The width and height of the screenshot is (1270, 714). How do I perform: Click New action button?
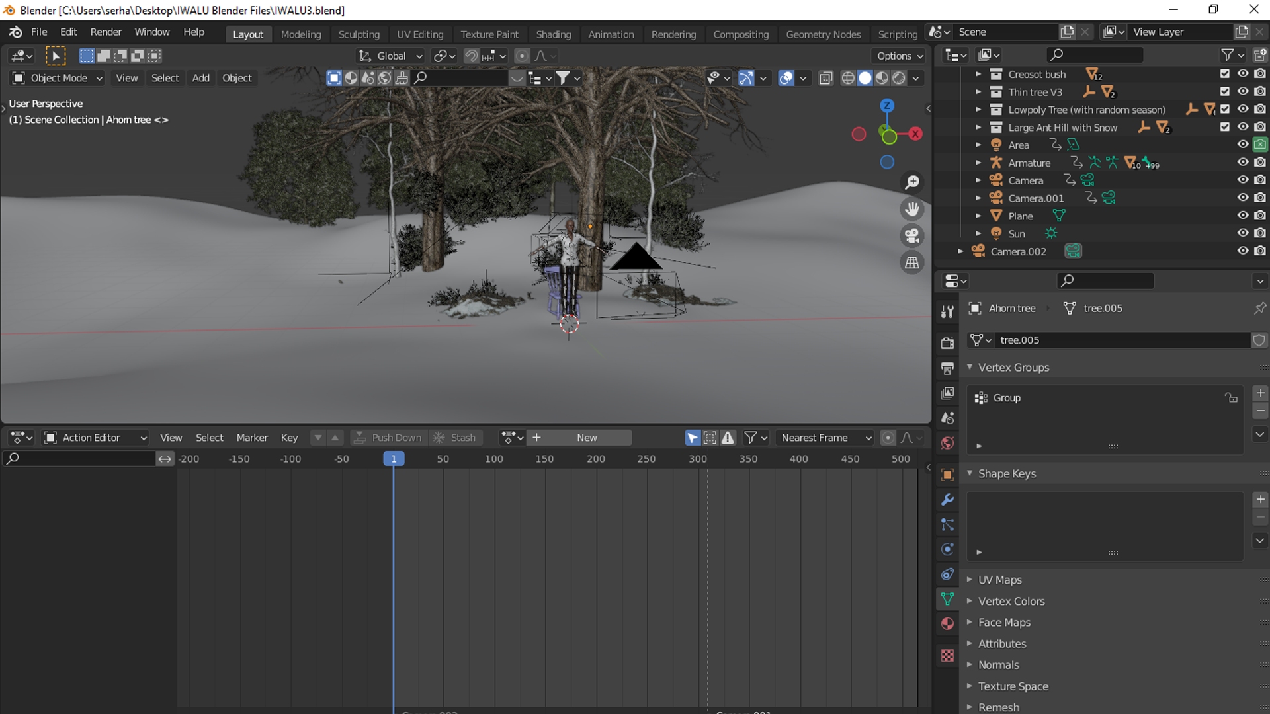coord(579,438)
